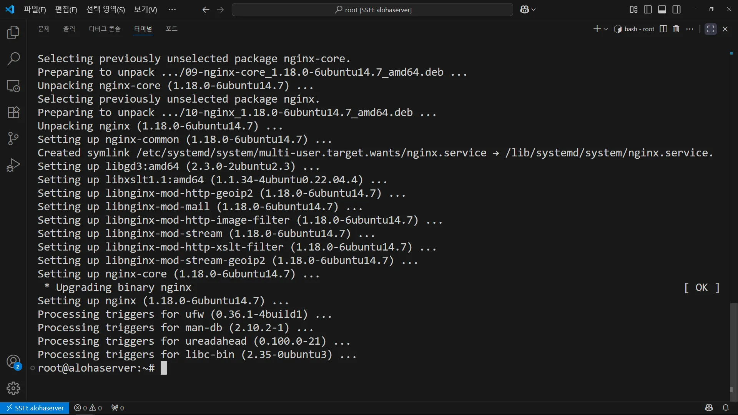Open the Remote Explorer icon
Image resolution: width=738 pixels, height=415 pixels.
[13, 86]
